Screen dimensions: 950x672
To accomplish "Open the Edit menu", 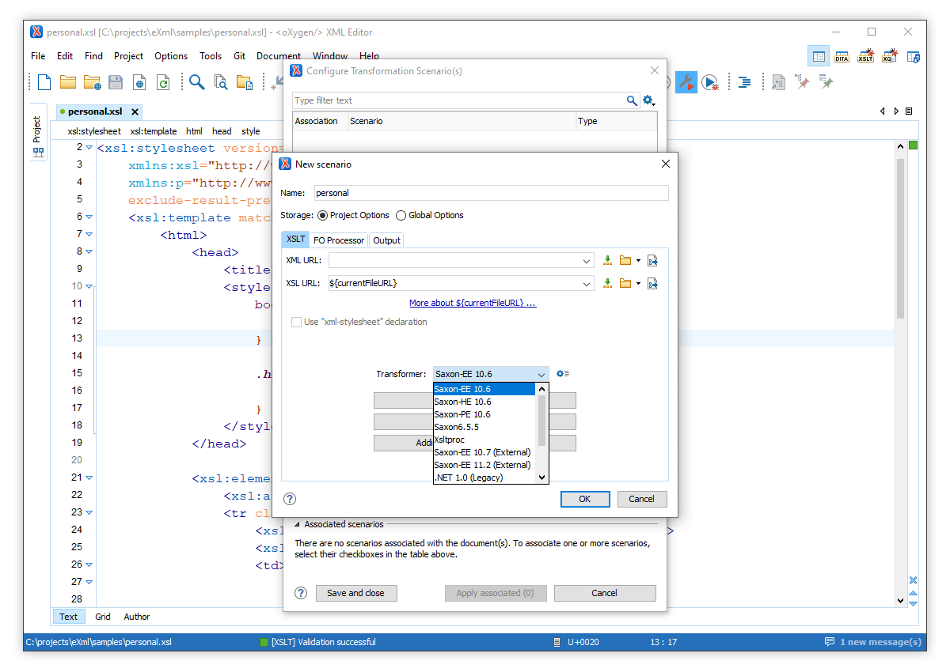I will (x=65, y=56).
